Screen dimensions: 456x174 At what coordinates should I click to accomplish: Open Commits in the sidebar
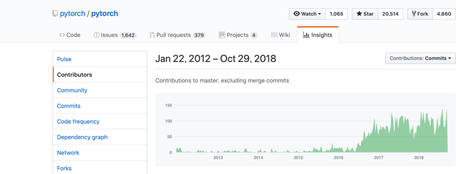point(100,106)
